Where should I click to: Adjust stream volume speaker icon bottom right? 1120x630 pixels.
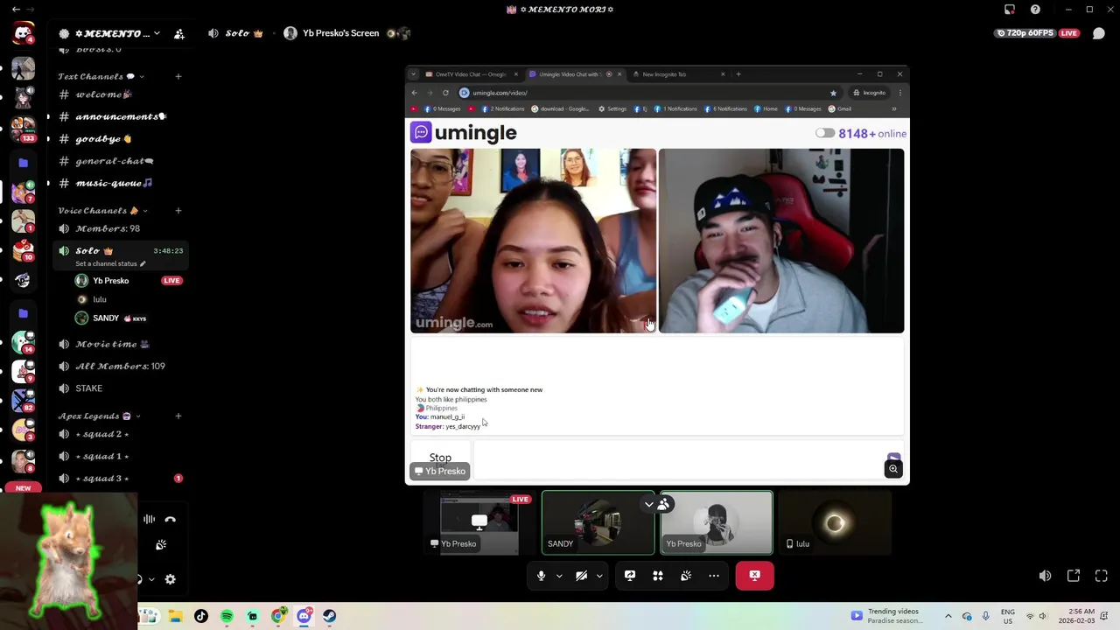(x=1045, y=576)
